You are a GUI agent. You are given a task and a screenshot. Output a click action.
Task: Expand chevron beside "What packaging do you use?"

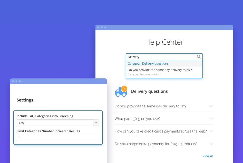coord(211,118)
